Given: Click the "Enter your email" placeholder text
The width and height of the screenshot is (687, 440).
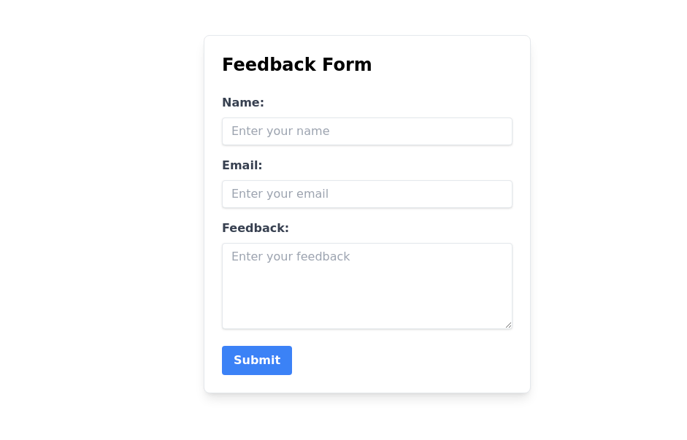Looking at the screenshot, I should click(280, 194).
